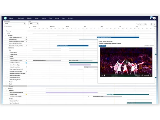Select the Nano Tech Summit timeline bar
This screenshot has height=120, width=160.
coord(139,103)
